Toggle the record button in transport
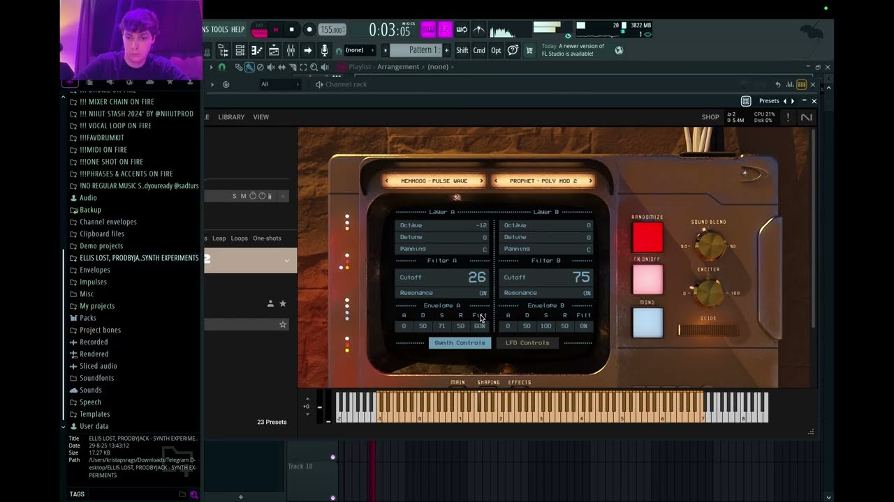 [309, 29]
